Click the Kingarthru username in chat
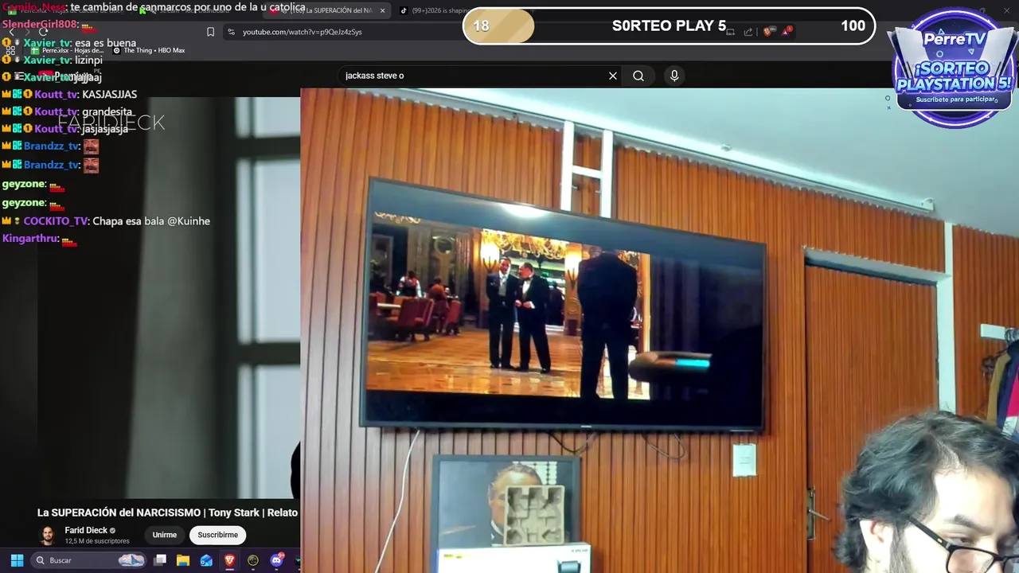Screen dimensions: 1019x573 click(x=30, y=239)
